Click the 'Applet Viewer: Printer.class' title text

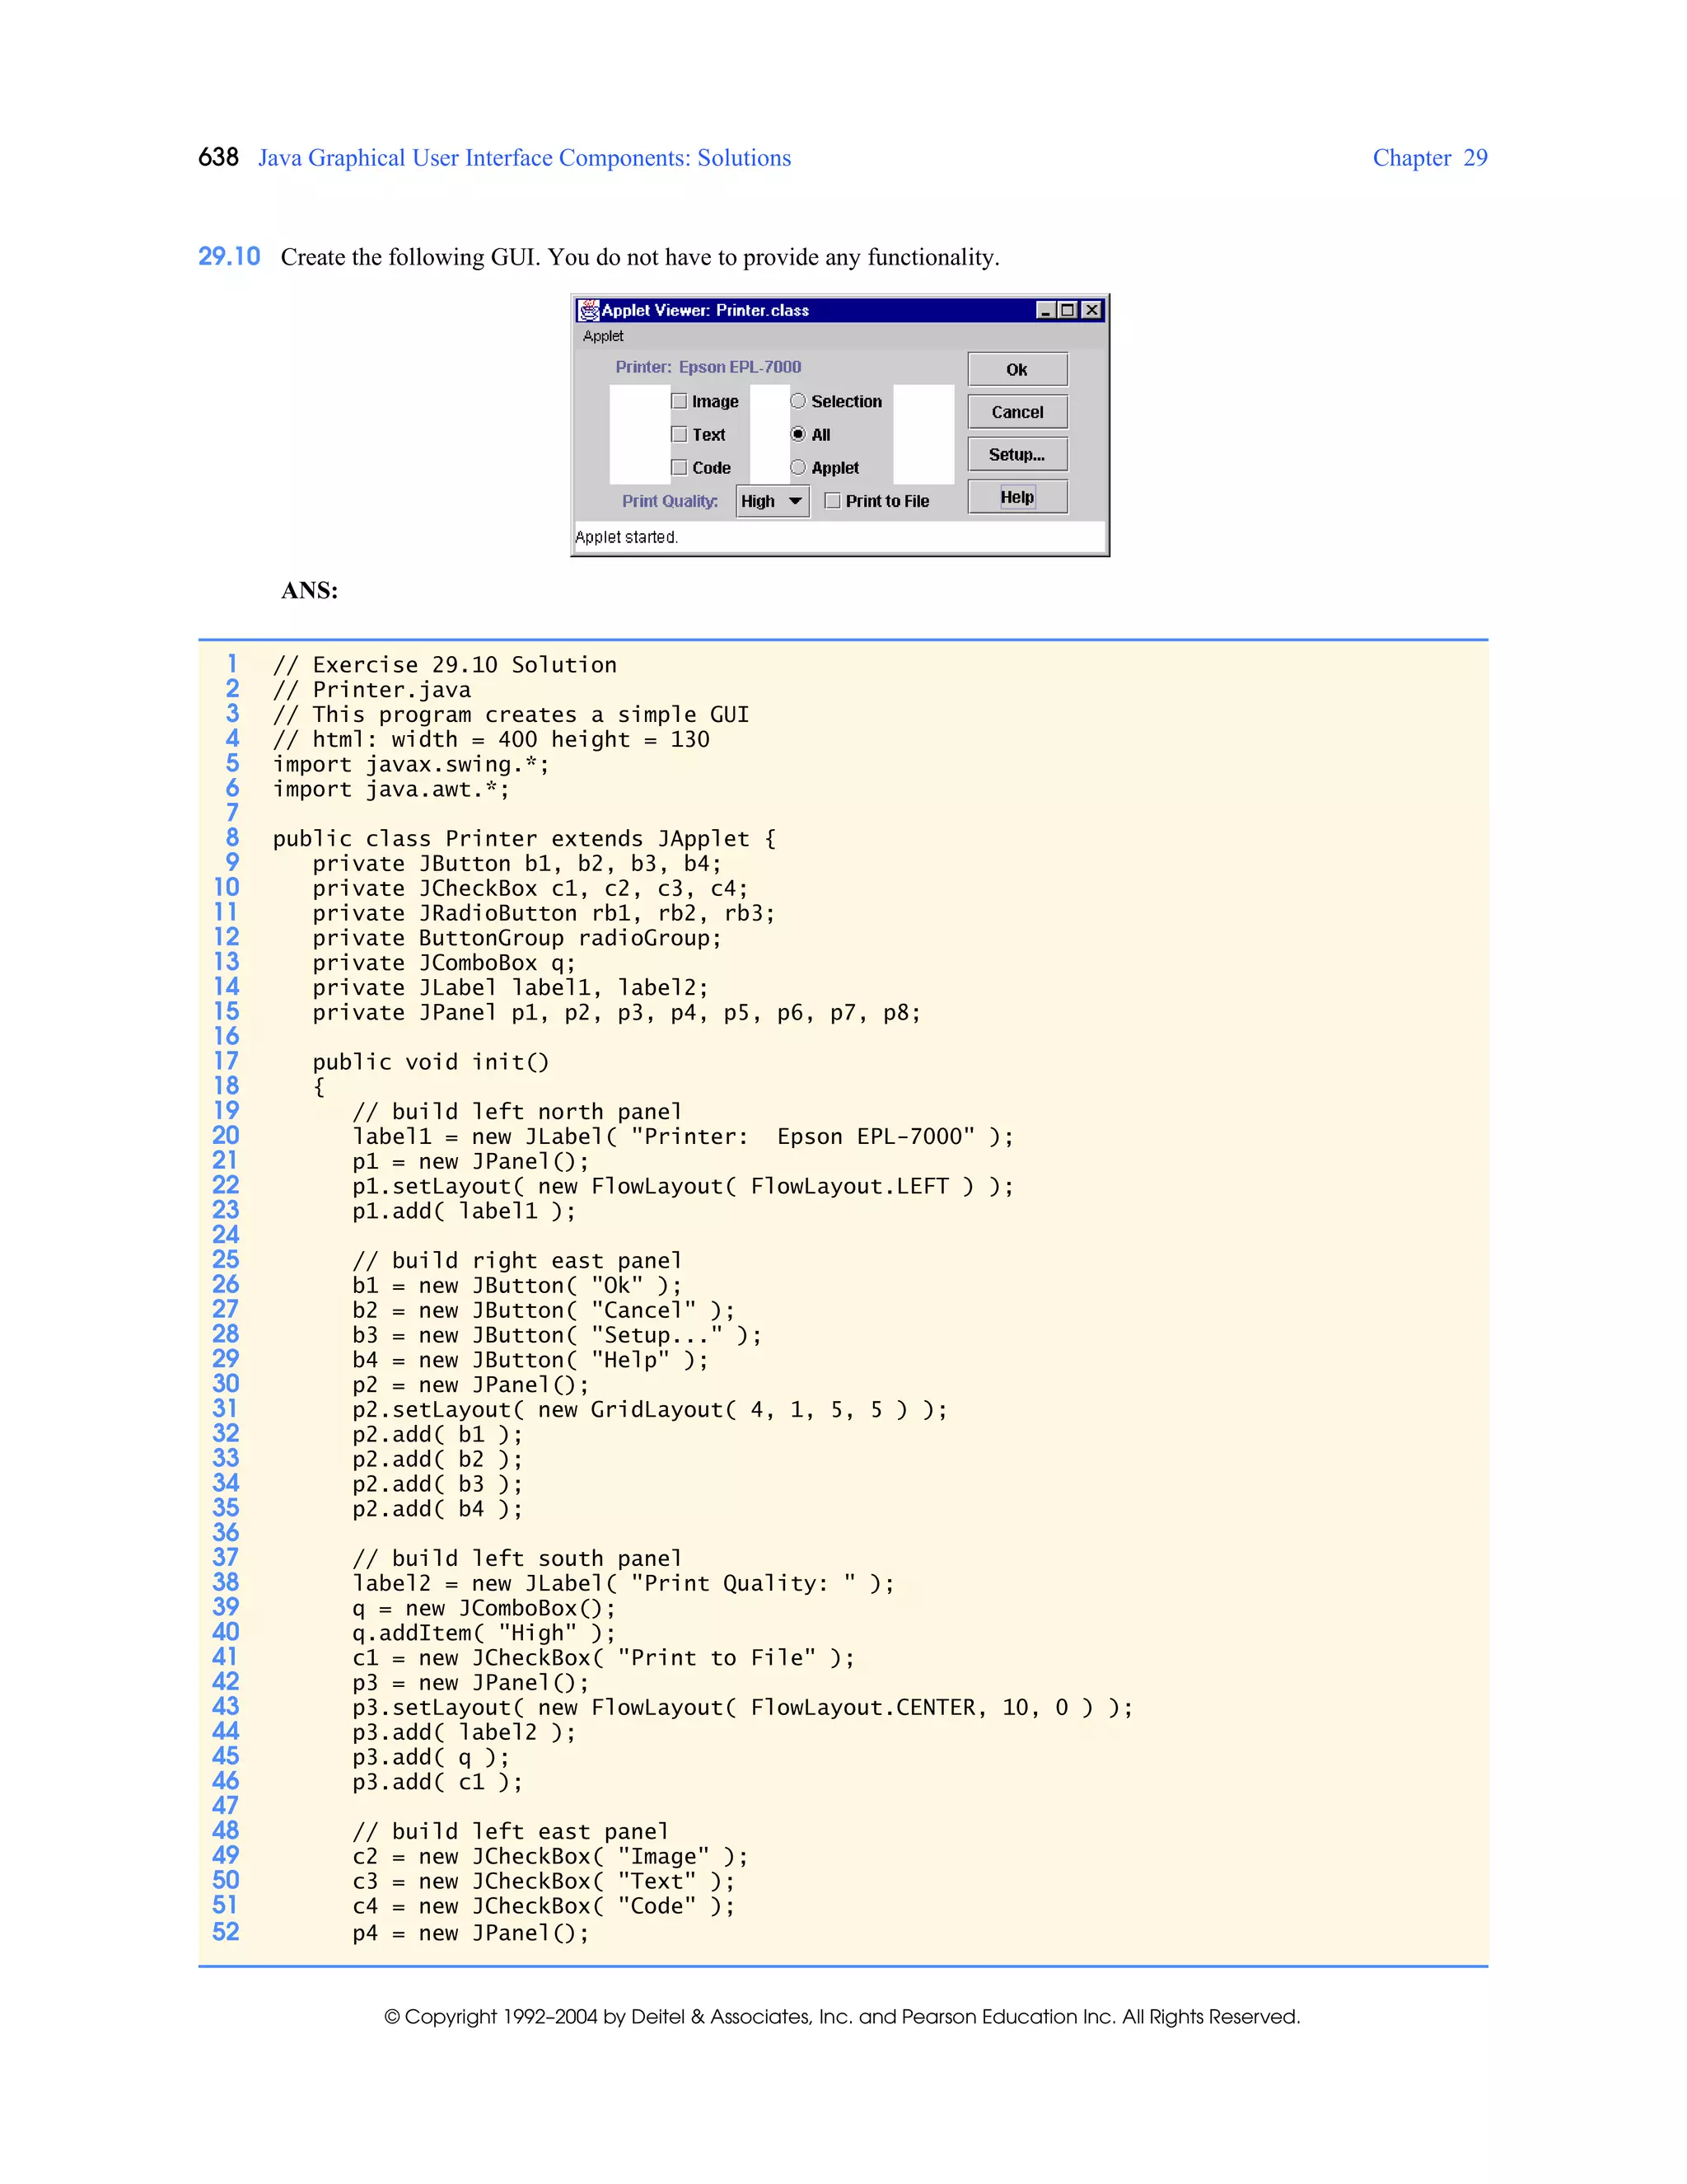(x=704, y=310)
